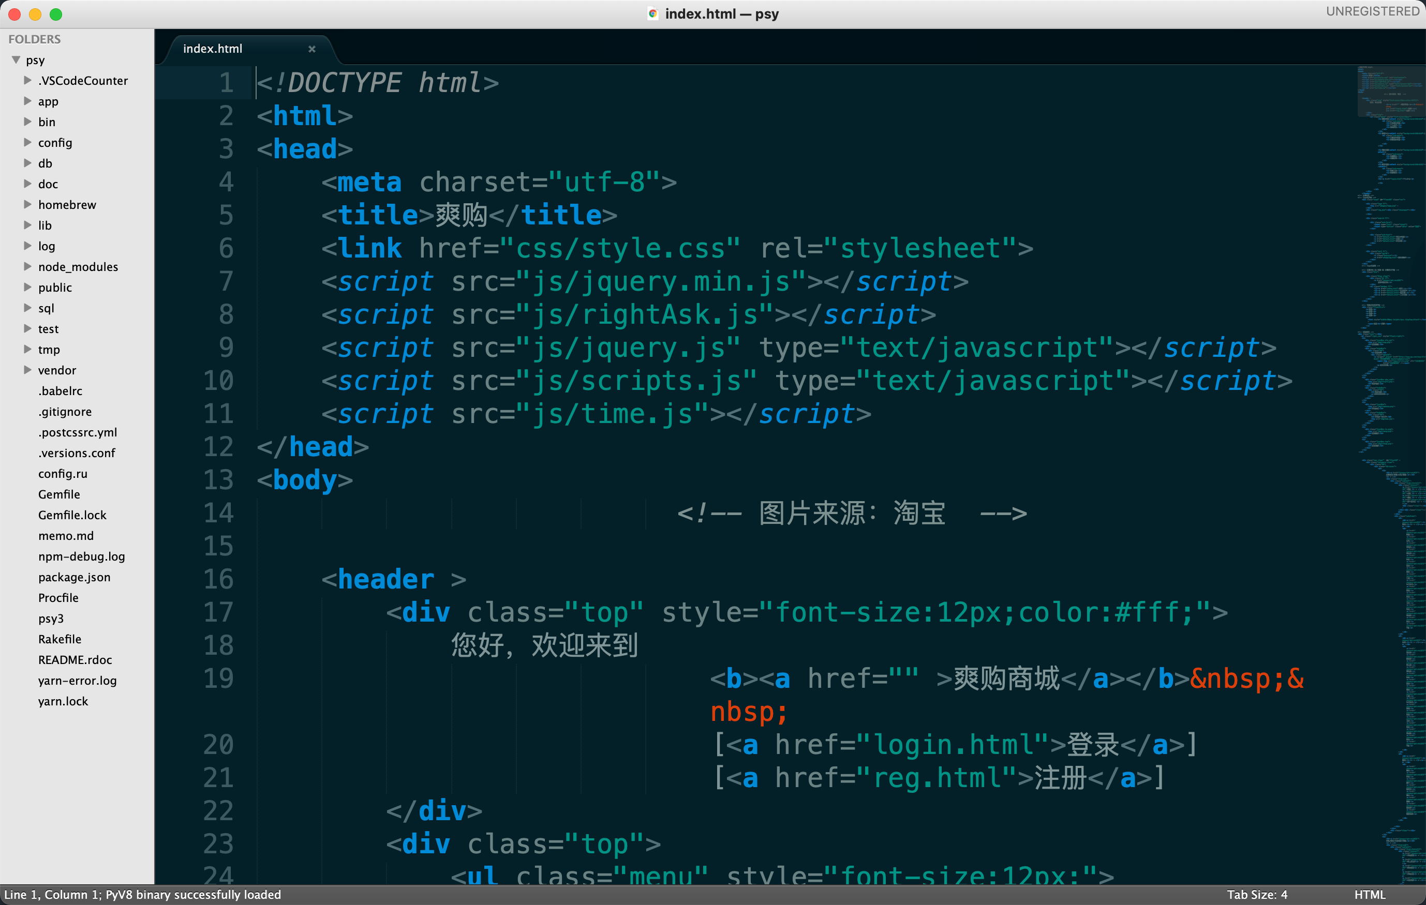Viewport: 1426px width, 905px height.
Task: Open package.json in the sidebar
Action: coord(74,577)
